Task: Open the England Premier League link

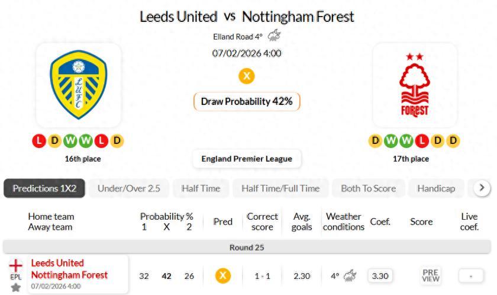Action: coord(247,159)
